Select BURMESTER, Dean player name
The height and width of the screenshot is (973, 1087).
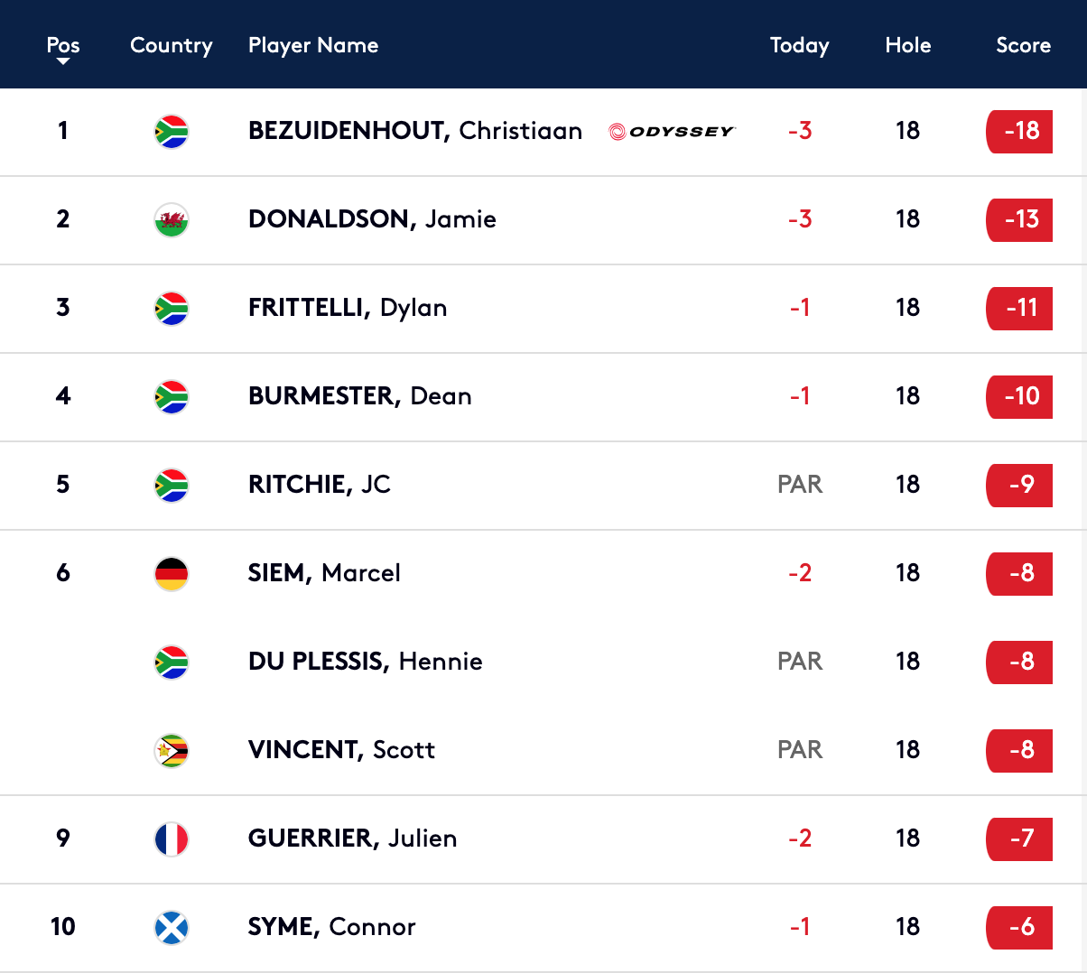pos(360,396)
